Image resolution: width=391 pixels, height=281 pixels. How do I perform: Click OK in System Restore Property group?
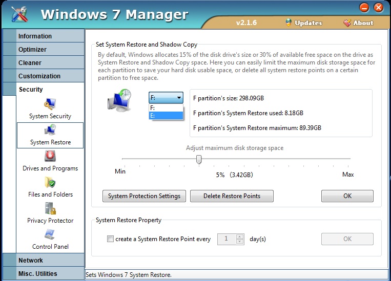pyautogui.click(x=347, y=239)
